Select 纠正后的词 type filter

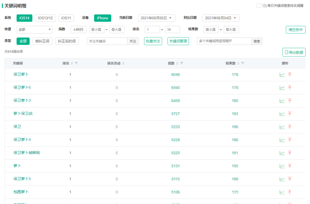click(67, 41)
